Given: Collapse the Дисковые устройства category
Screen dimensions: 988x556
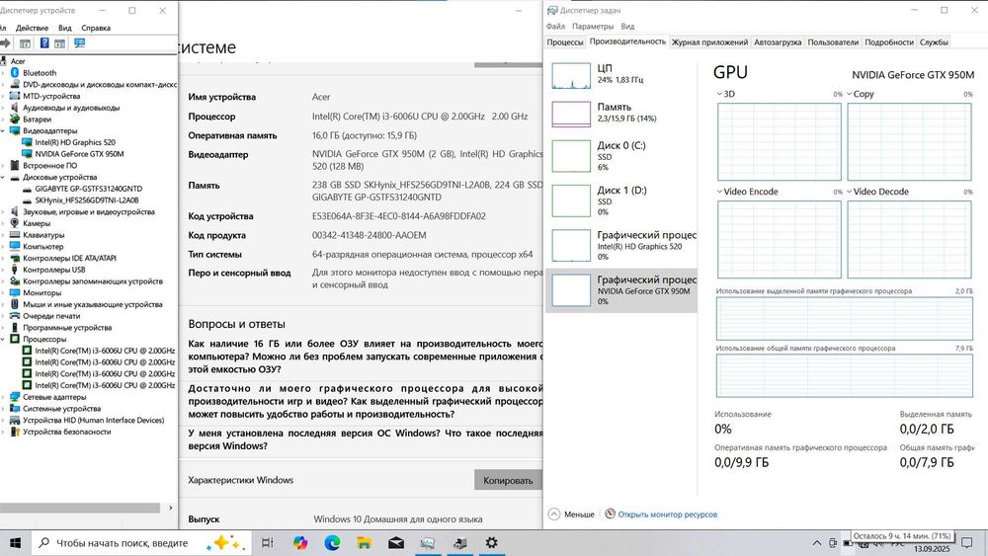Looking at the screenshot, I should [x=3, y=177].
